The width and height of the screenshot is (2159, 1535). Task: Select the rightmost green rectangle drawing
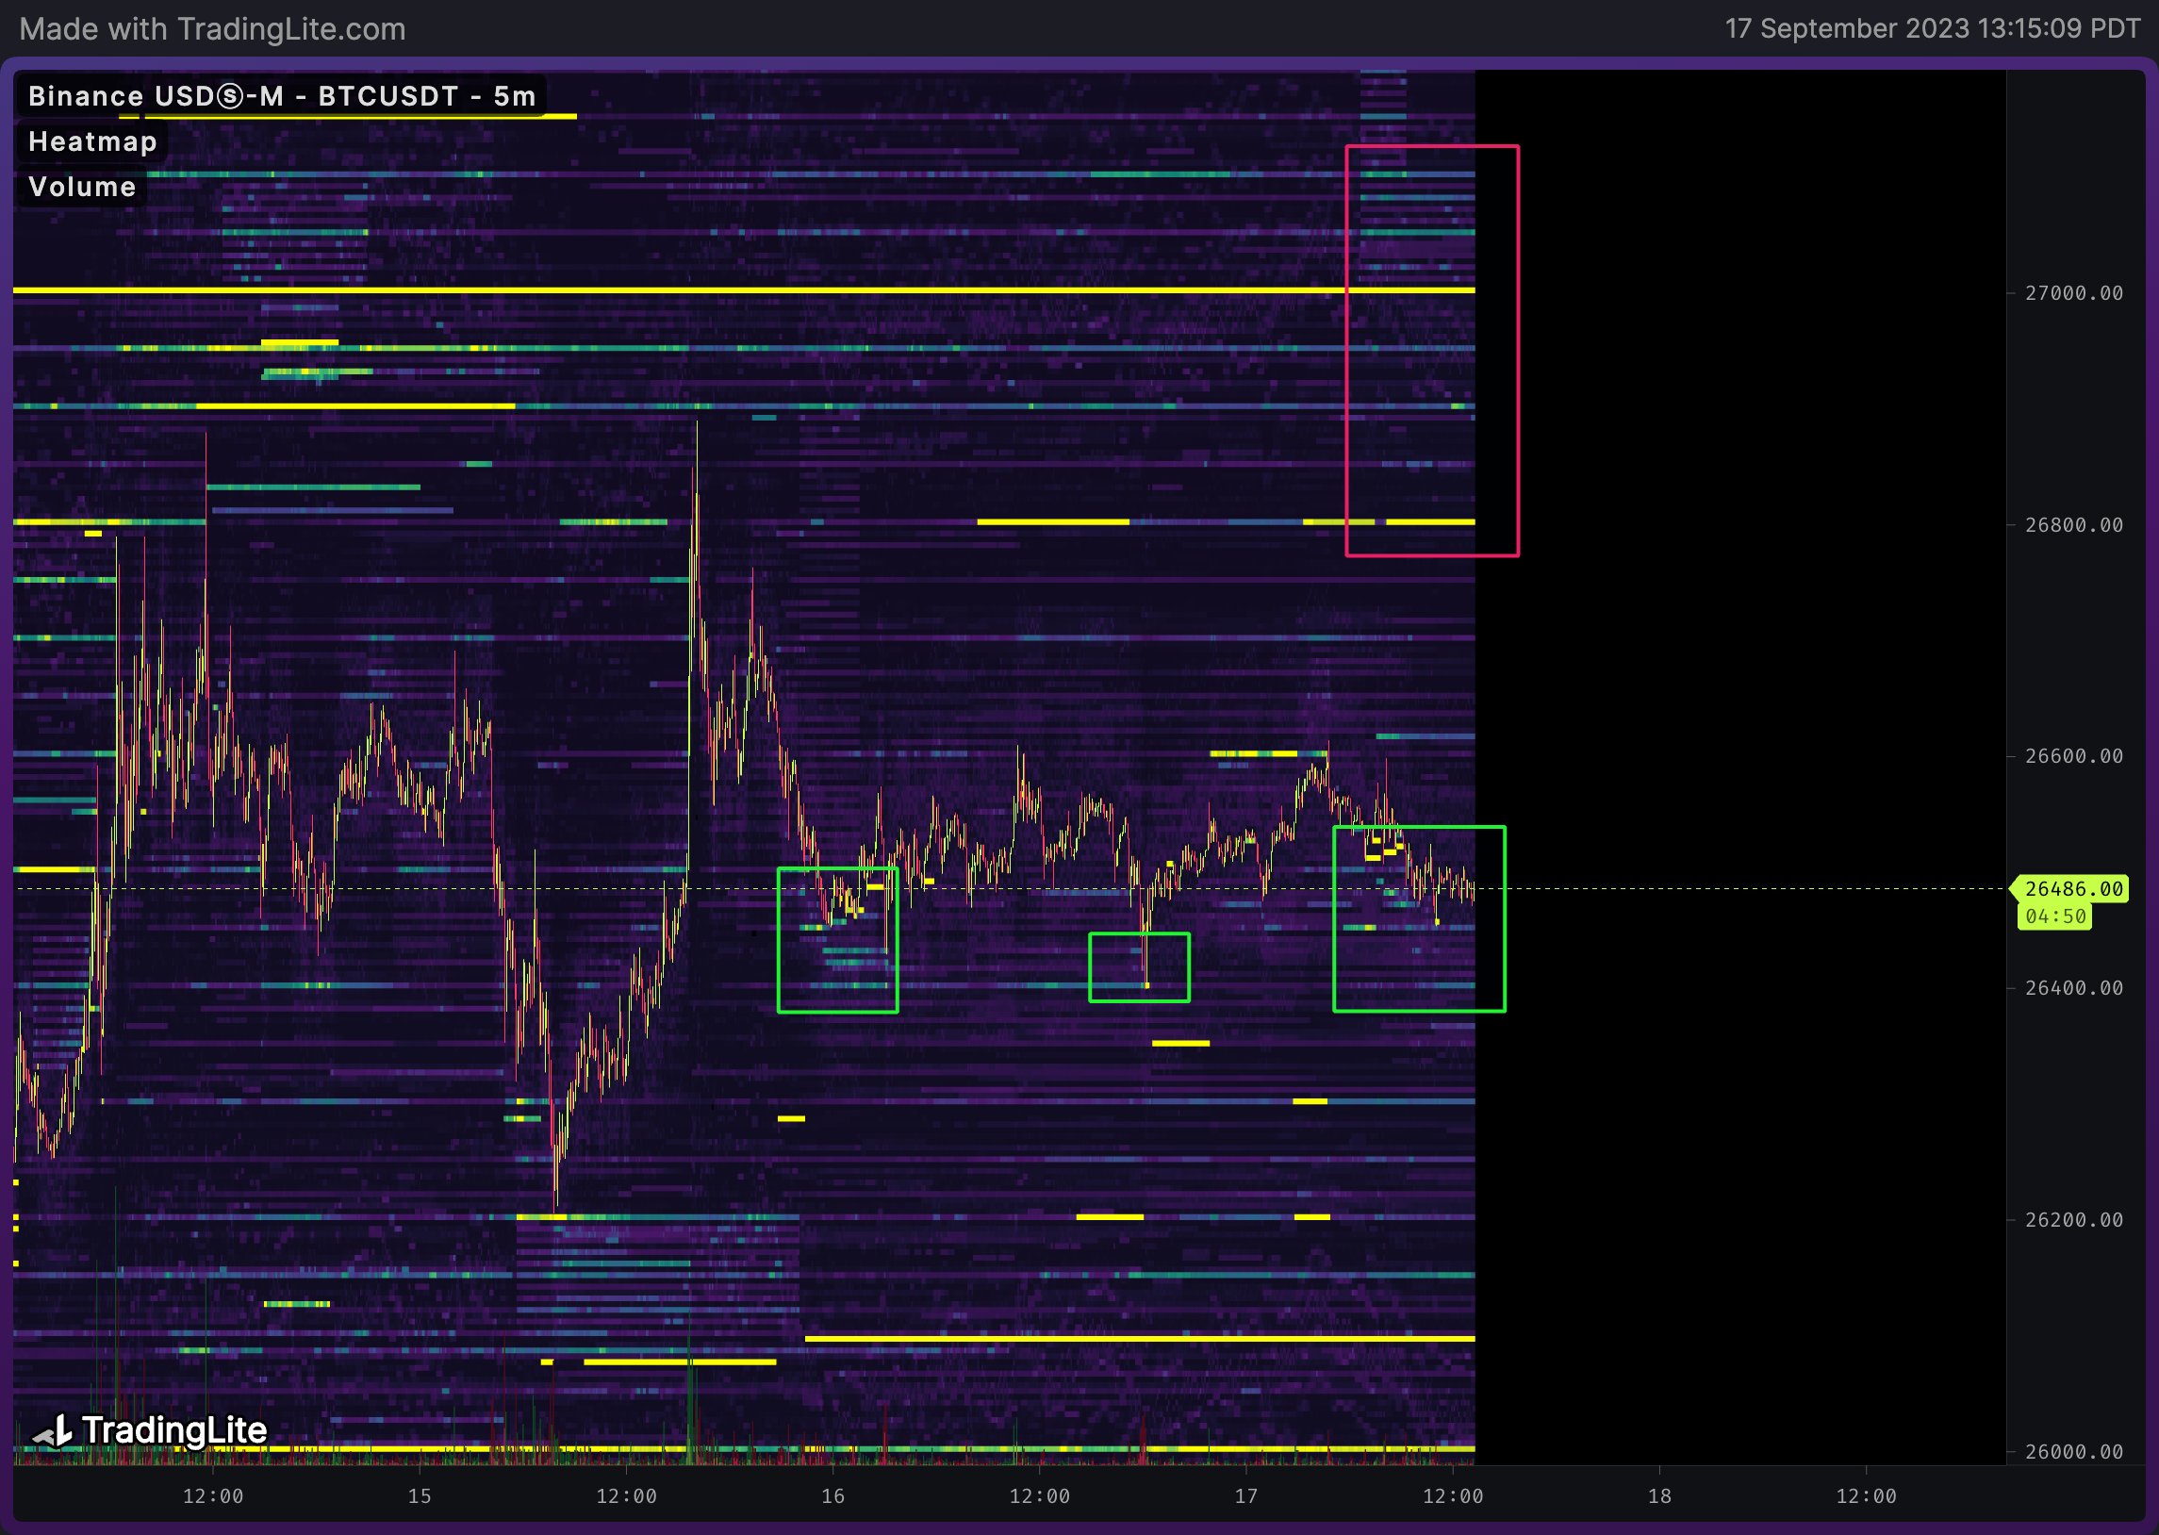click(x=1420, y=916)
